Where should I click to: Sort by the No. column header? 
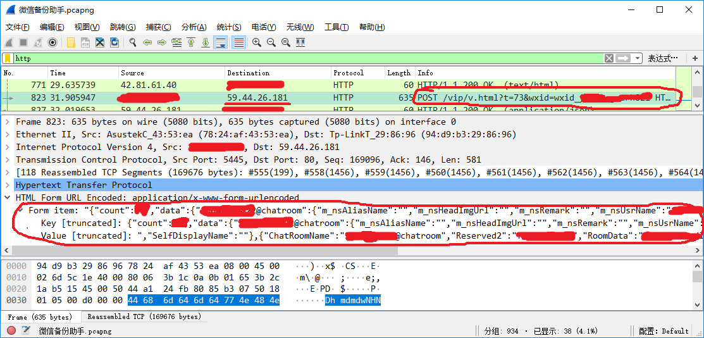25,73
